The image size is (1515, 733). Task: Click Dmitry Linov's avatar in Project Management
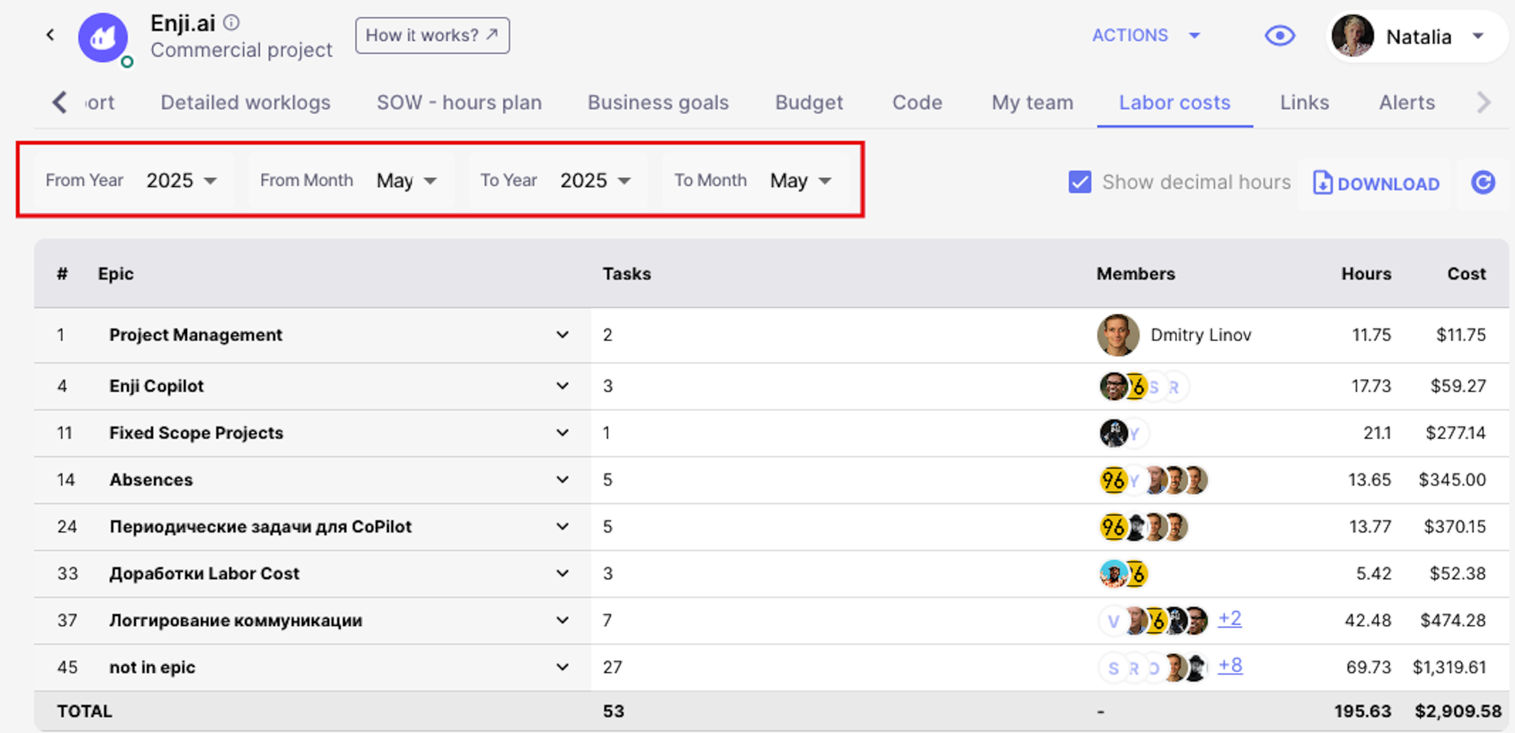tap(1118, 335)
